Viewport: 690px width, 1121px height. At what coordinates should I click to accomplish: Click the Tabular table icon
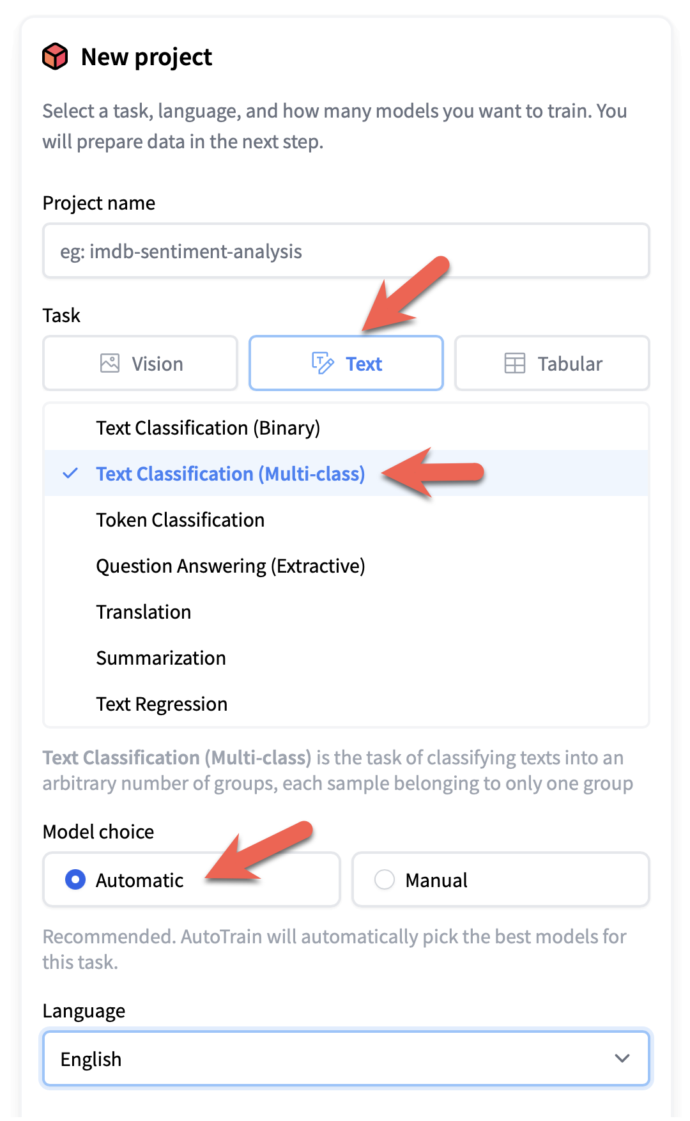(514, 363)
